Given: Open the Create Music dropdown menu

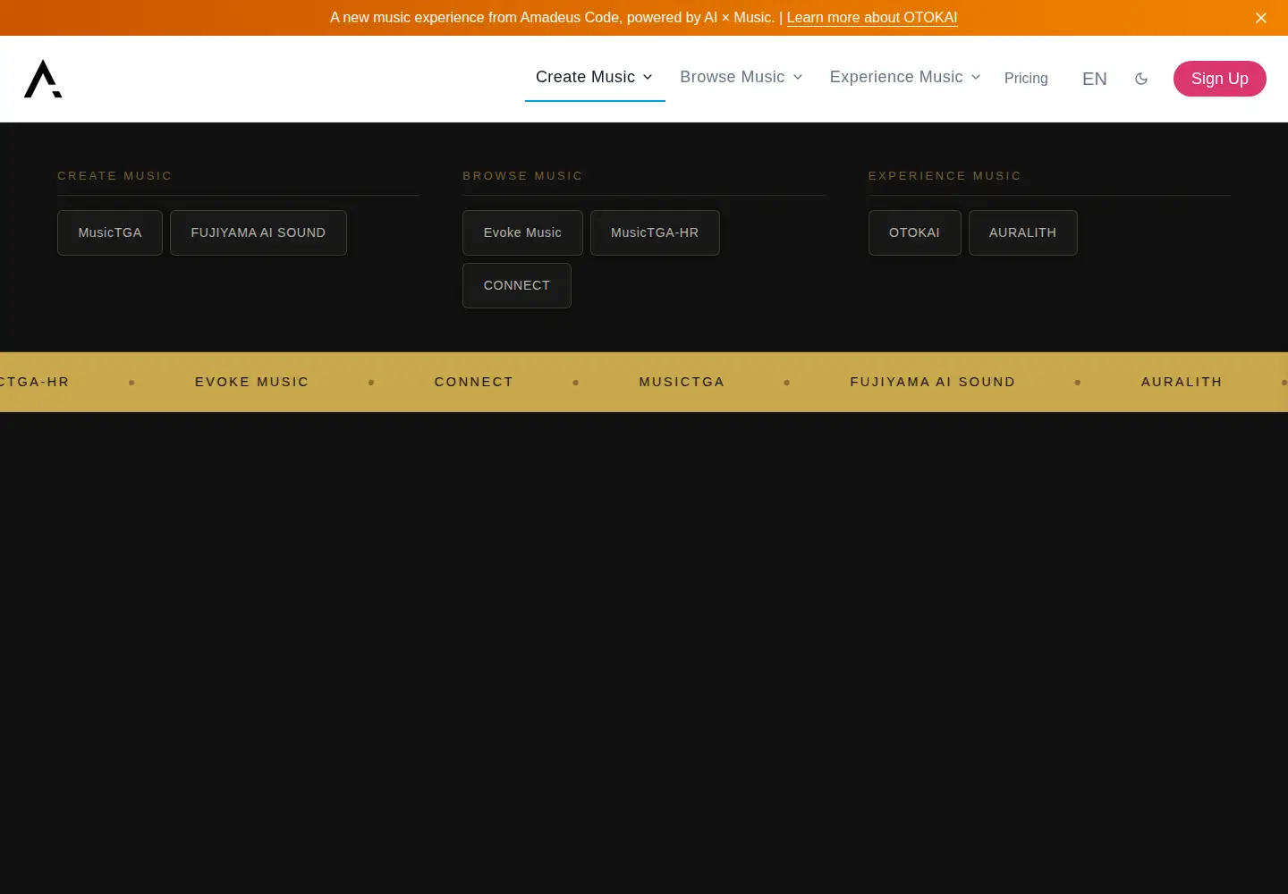Looking at the screenshot, I should pos(595,78).
